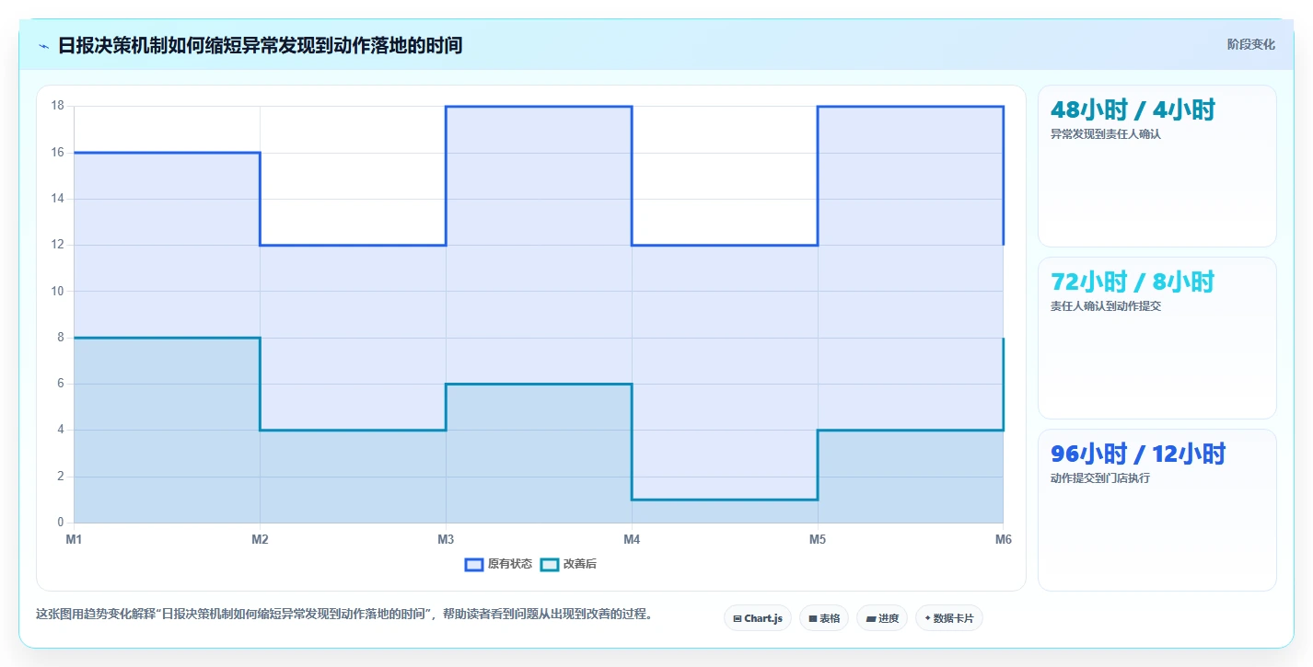This screenshot has height=667, width=1313.
Task: Click the 表格 tag
Action: [x=824, y=618]
